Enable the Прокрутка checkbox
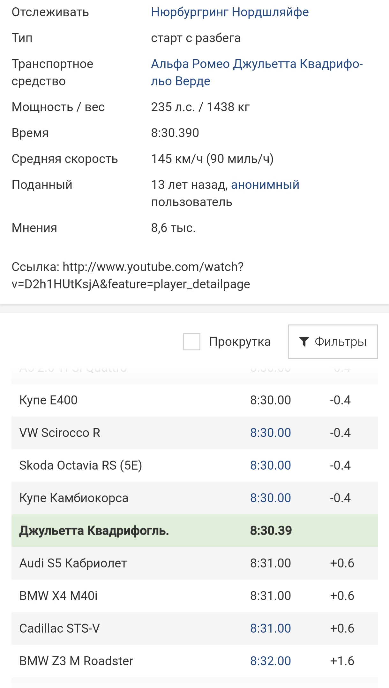Image resolution: width=389 pixels, height=688 pixels. coord(192,341)
